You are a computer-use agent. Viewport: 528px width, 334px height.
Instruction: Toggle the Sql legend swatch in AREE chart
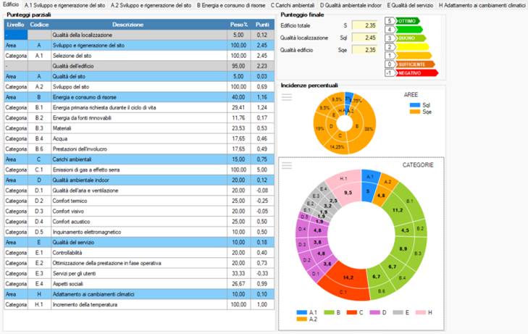tap(415, 105)
